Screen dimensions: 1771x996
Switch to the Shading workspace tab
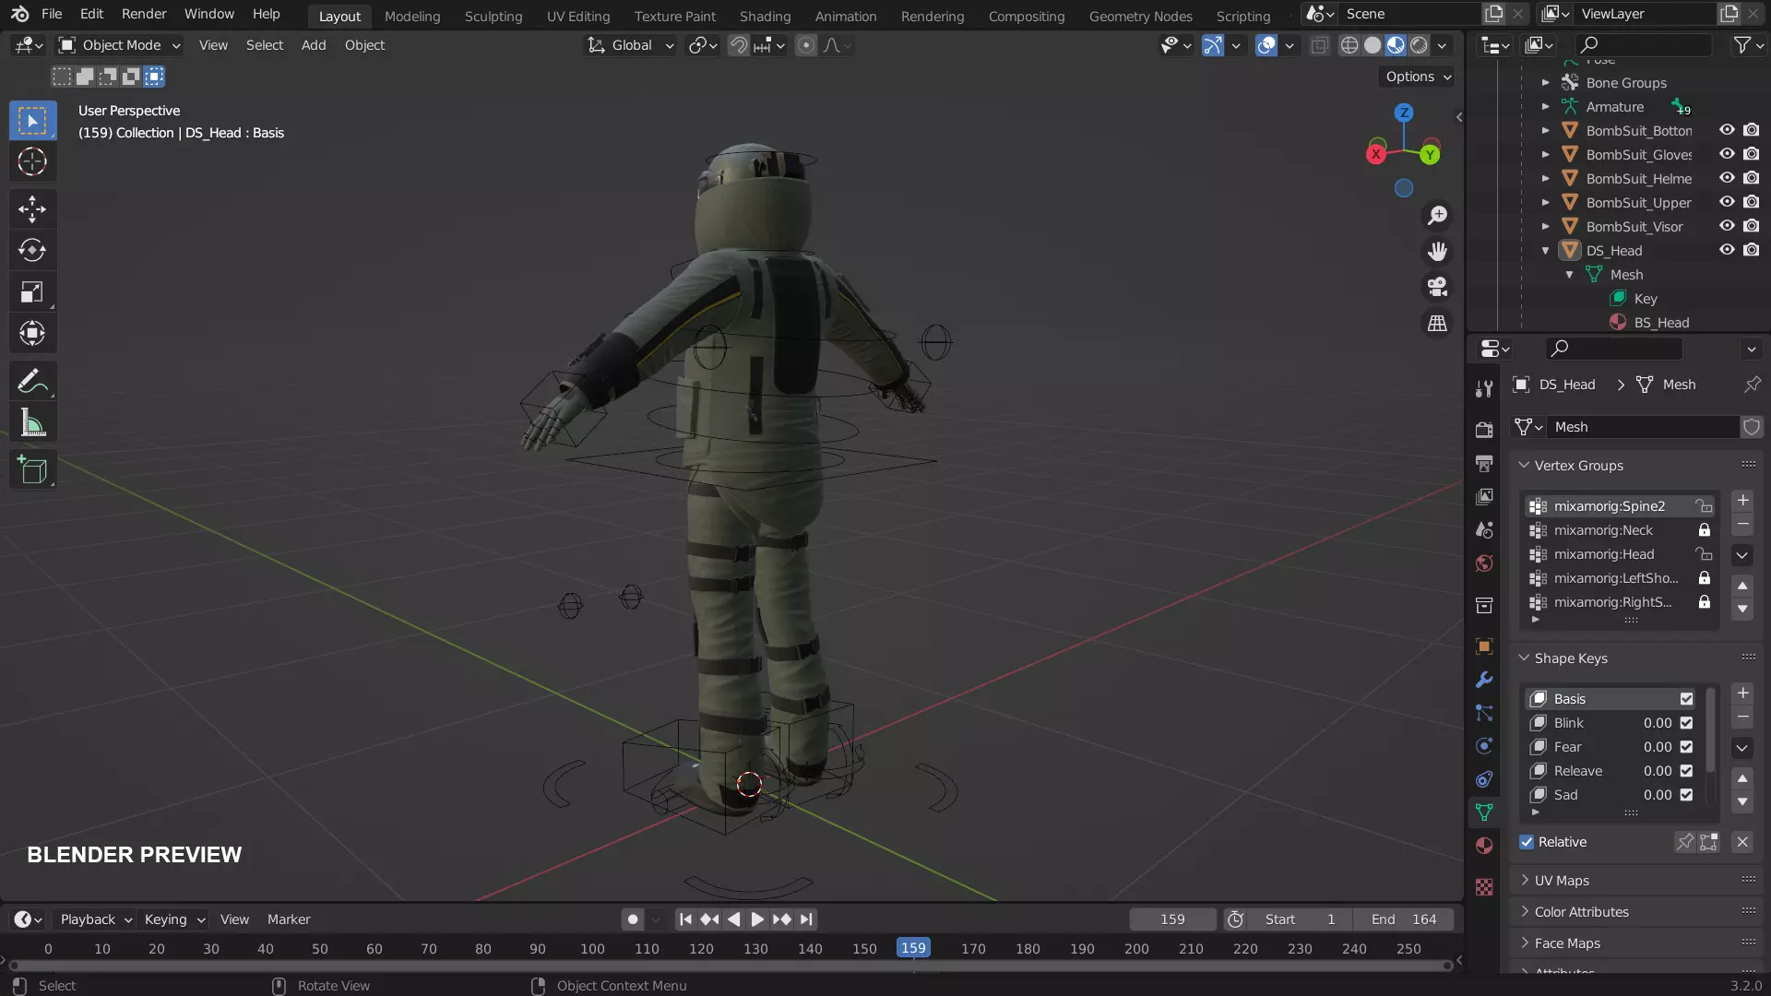point(765,16)
